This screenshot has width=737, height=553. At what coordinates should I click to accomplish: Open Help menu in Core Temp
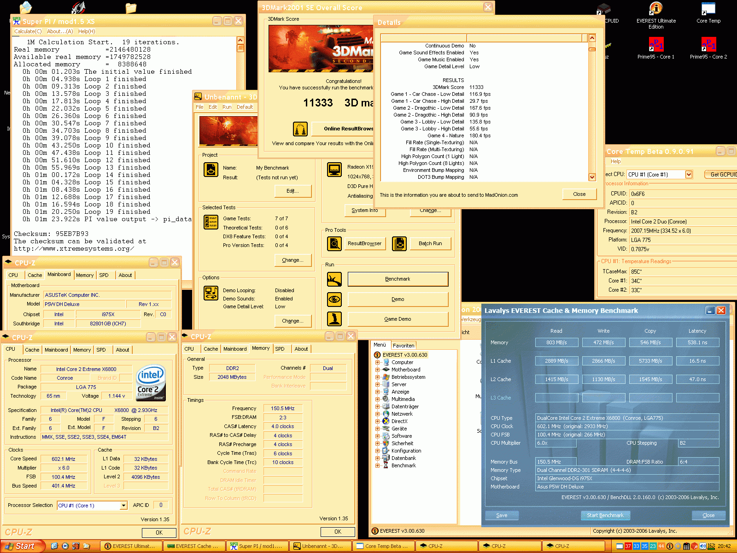[616, 161]
